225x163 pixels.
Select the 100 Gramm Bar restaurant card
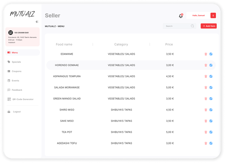click(23, 37)
